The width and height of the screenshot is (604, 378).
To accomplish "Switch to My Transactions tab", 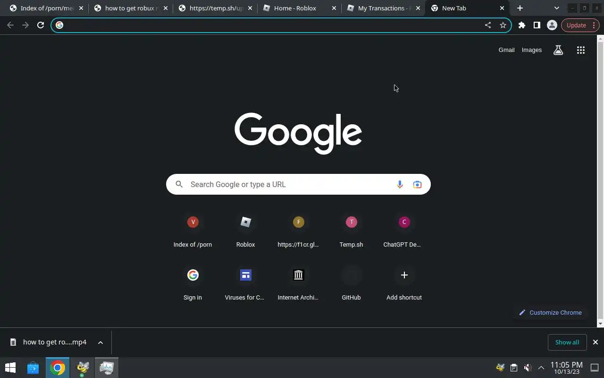I will (383, 8).
